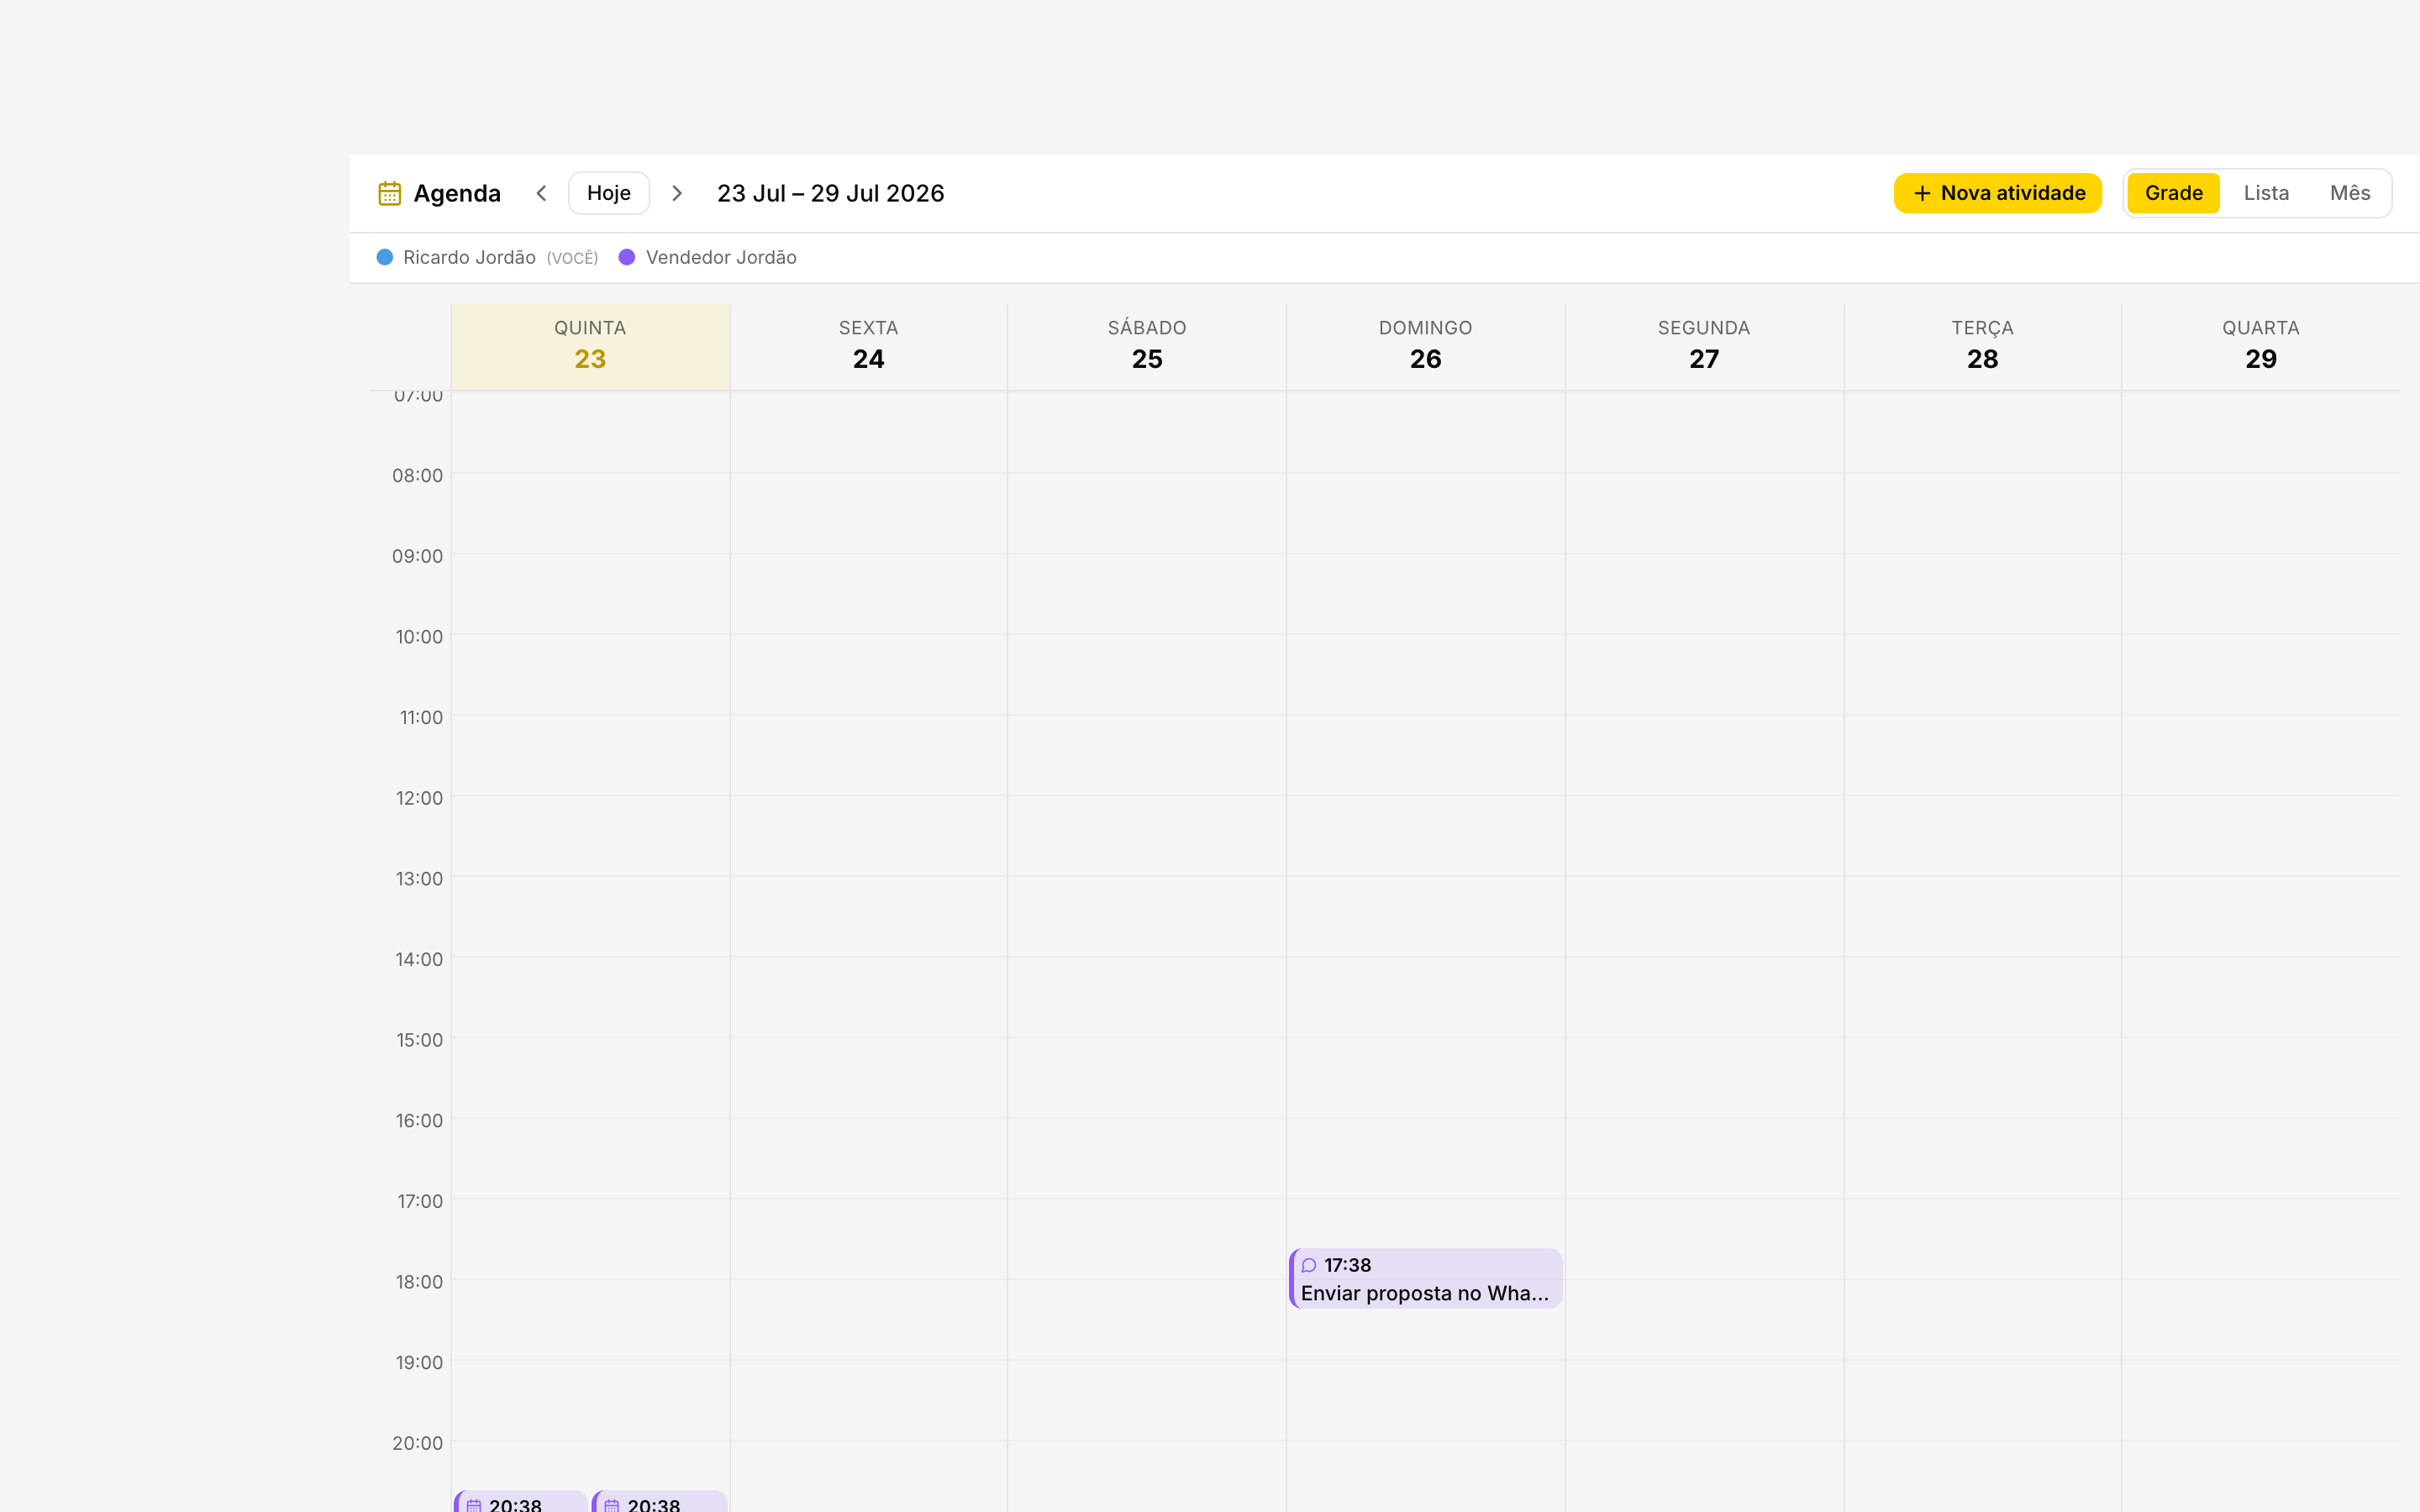Open the 17:38 Enviar proposta event

pos(1426,1278)
